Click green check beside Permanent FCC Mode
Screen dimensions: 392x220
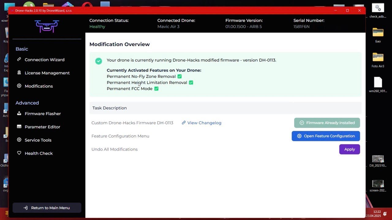click(x=156, y=89)
